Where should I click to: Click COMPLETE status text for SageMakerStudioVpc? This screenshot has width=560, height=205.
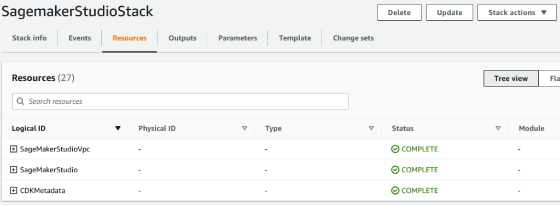[419, 149]
